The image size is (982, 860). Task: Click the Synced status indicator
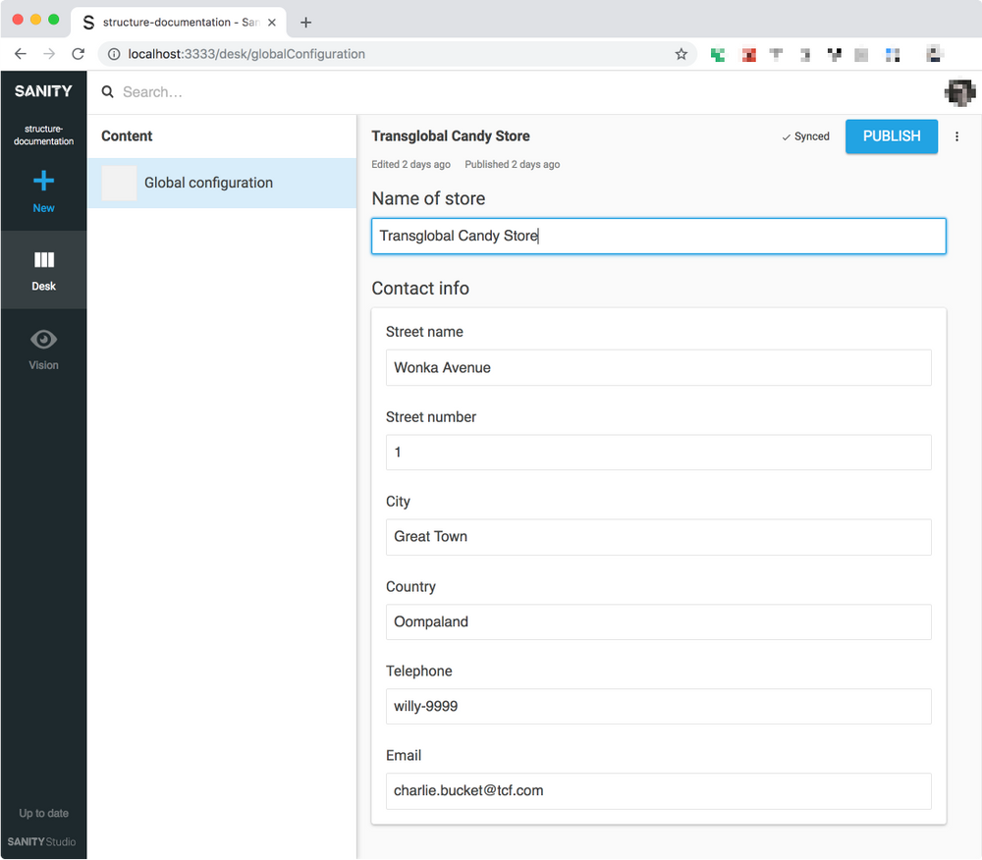805,136
